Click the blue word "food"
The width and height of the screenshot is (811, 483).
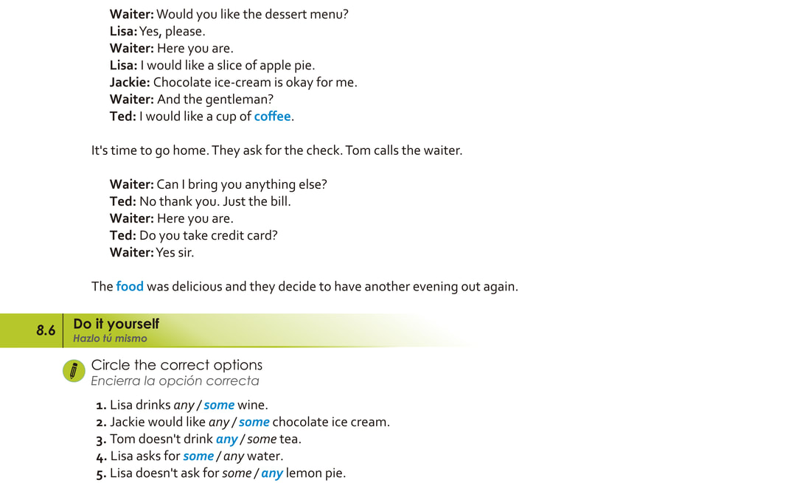[x=130, y=287]
